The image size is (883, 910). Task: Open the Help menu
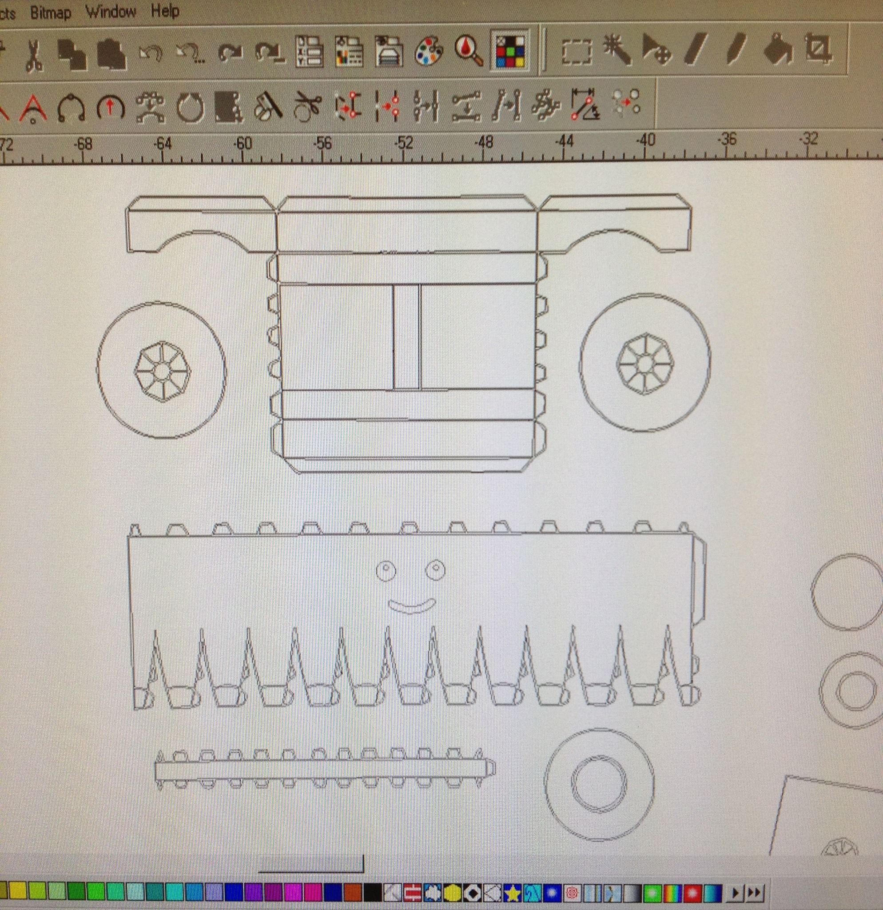click(165, 10)
